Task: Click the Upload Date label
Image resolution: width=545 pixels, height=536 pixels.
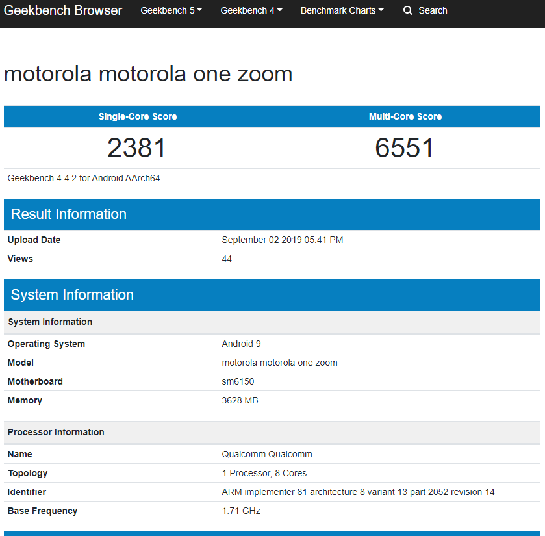Action: click(34, 240)
